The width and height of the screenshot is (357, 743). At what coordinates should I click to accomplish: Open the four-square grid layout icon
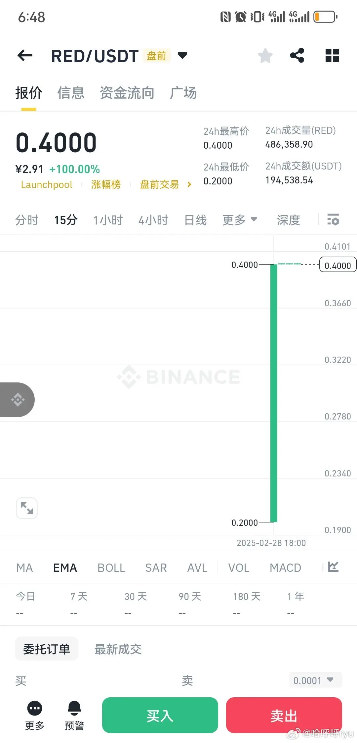[x=332, y=55]
